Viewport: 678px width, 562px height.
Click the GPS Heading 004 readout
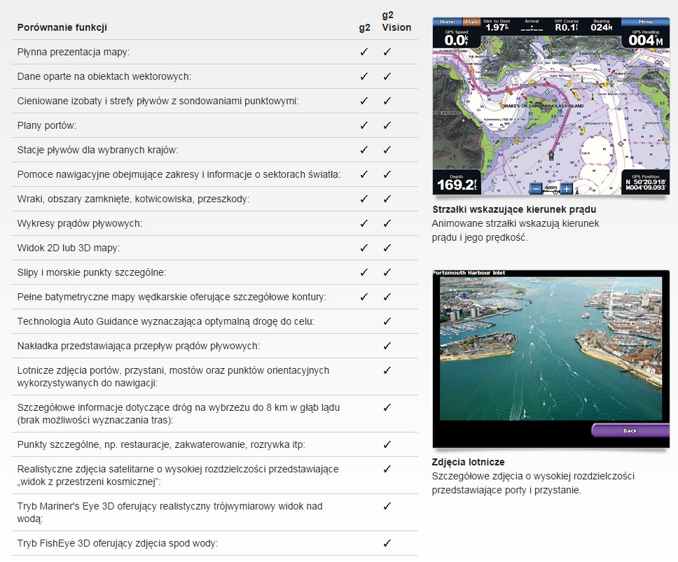point(644,38)
